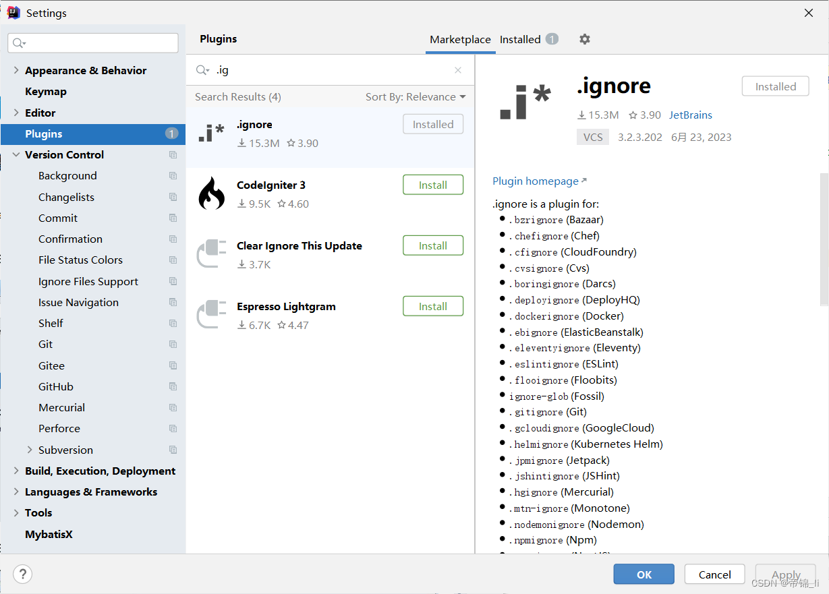Image resolution: width=829 pixels, height=594 pixels.
Task: Click Installed button on .ignore result row
Action: (x=433, y=124)
